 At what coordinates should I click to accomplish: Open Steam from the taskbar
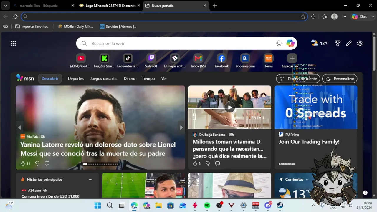(280, 206)
